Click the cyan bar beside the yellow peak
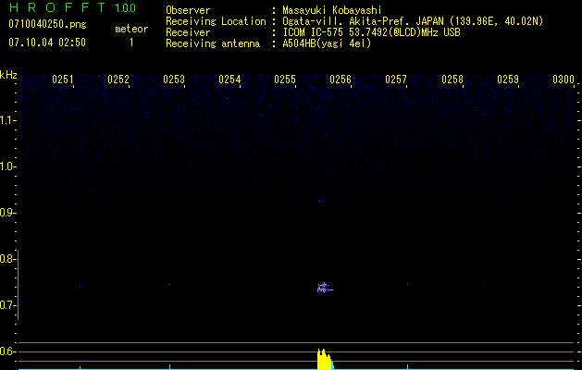The image size is (582, 370). (x=333, y=365)
